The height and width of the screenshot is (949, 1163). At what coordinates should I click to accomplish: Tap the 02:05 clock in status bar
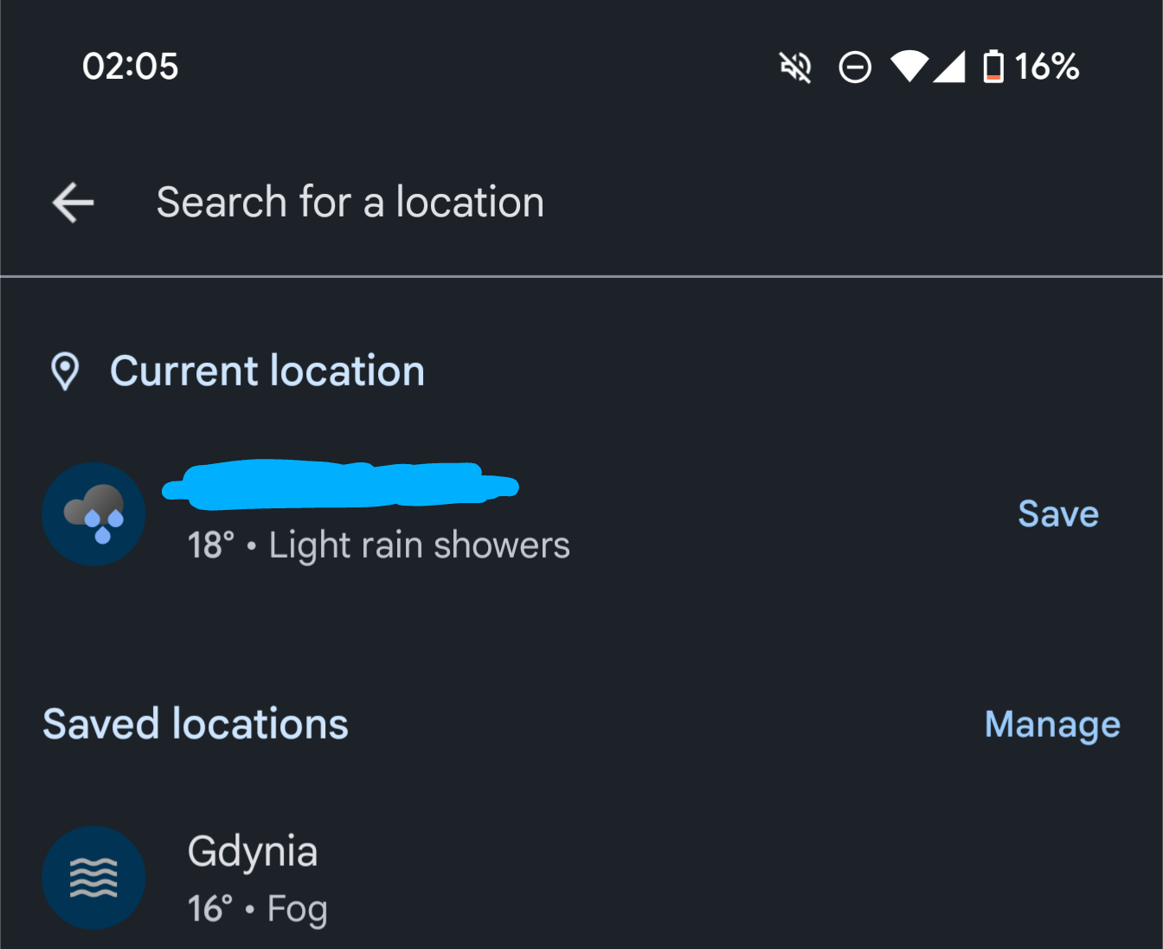click(131, 67)
